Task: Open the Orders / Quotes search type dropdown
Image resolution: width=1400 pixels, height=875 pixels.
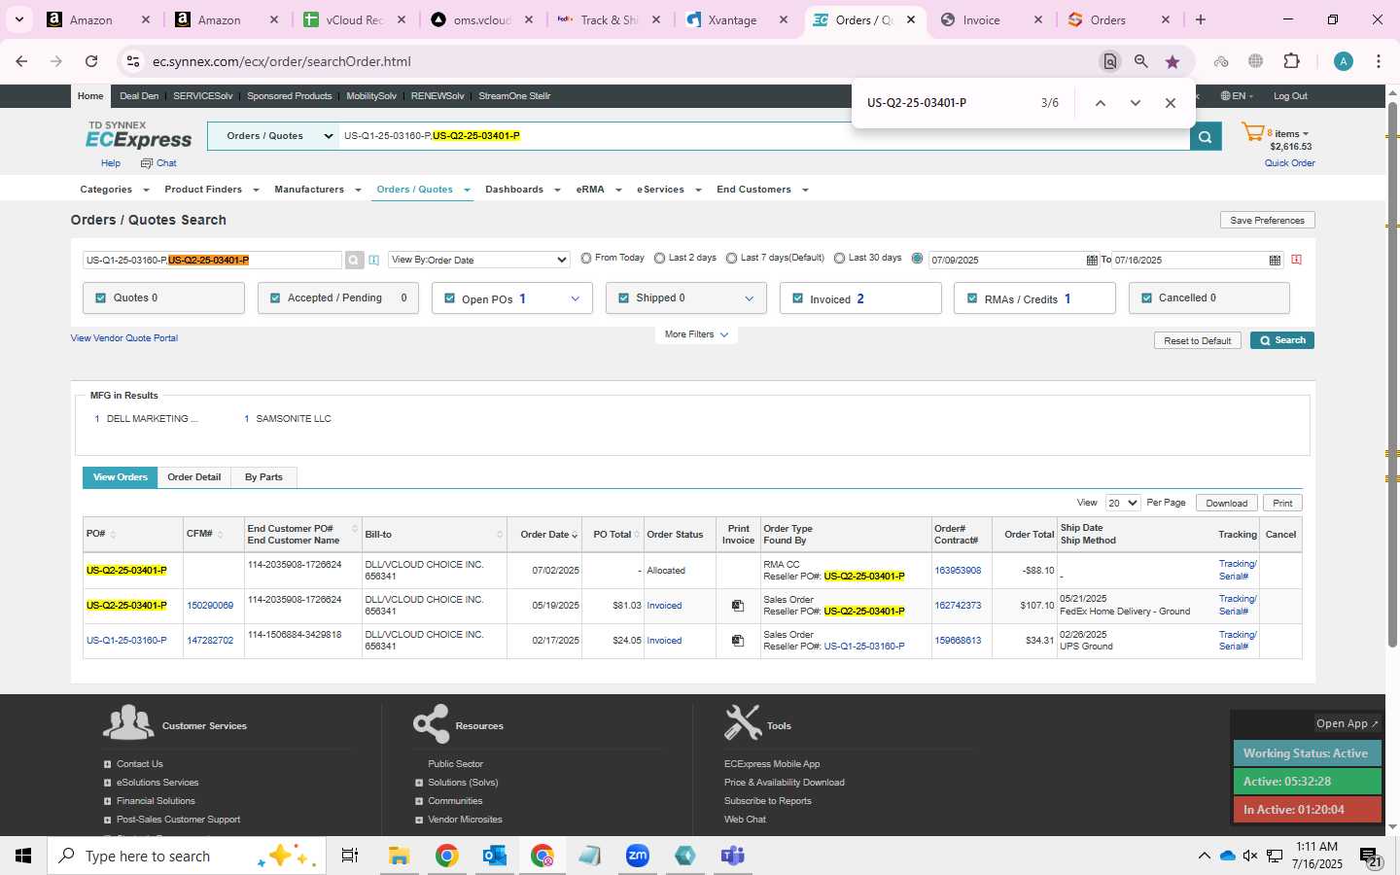Action: tap(273, 136)
